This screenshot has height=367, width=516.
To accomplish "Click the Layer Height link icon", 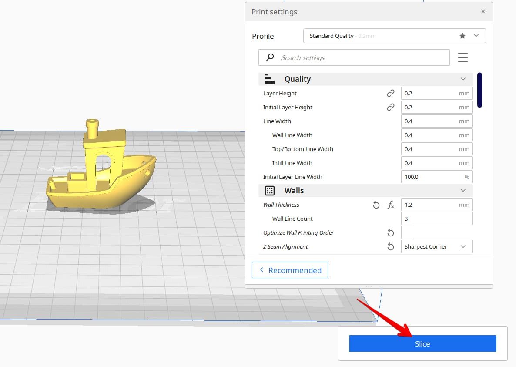I will (391, 93).
